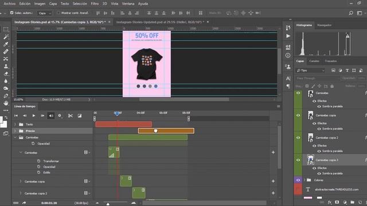Hide the Camisetas copia 2 layer eye
The width and height of the screenshot is (367, 206).
[x=298, y=137]
